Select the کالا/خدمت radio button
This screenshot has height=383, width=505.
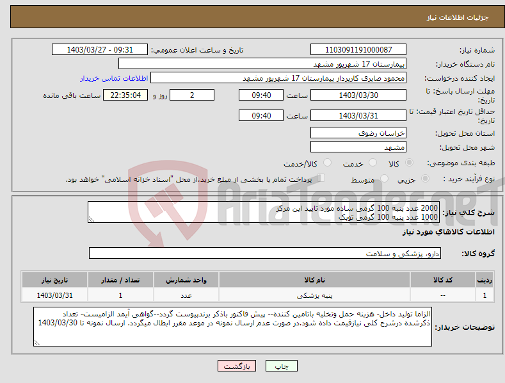click(327, 163)
